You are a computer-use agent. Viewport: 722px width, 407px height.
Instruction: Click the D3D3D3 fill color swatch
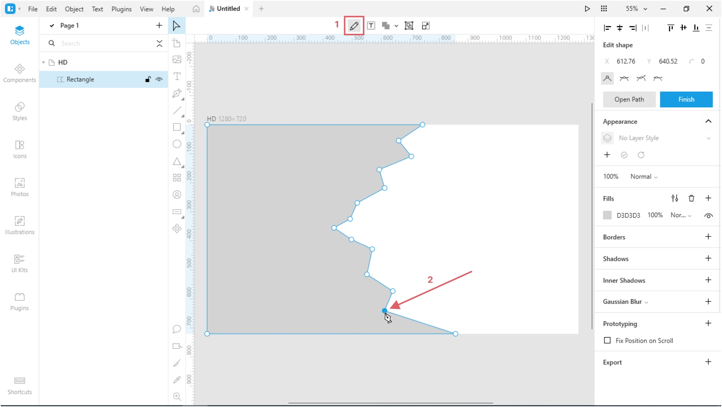608,215
